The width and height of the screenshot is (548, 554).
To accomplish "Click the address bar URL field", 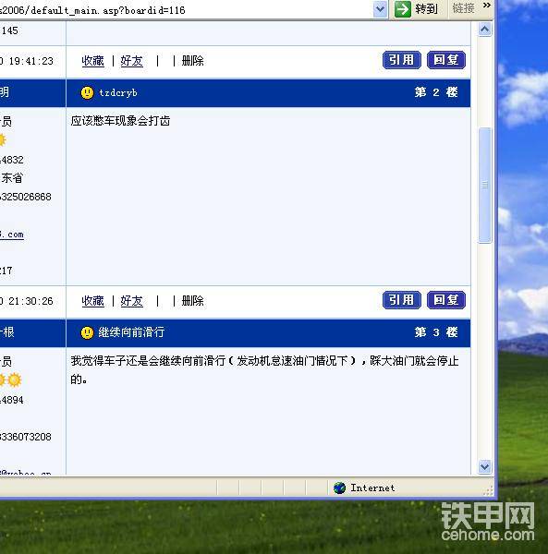I will (x=186, y=9).
